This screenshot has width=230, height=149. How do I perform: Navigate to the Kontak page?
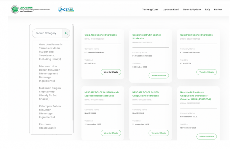click(x=218, y=9)
